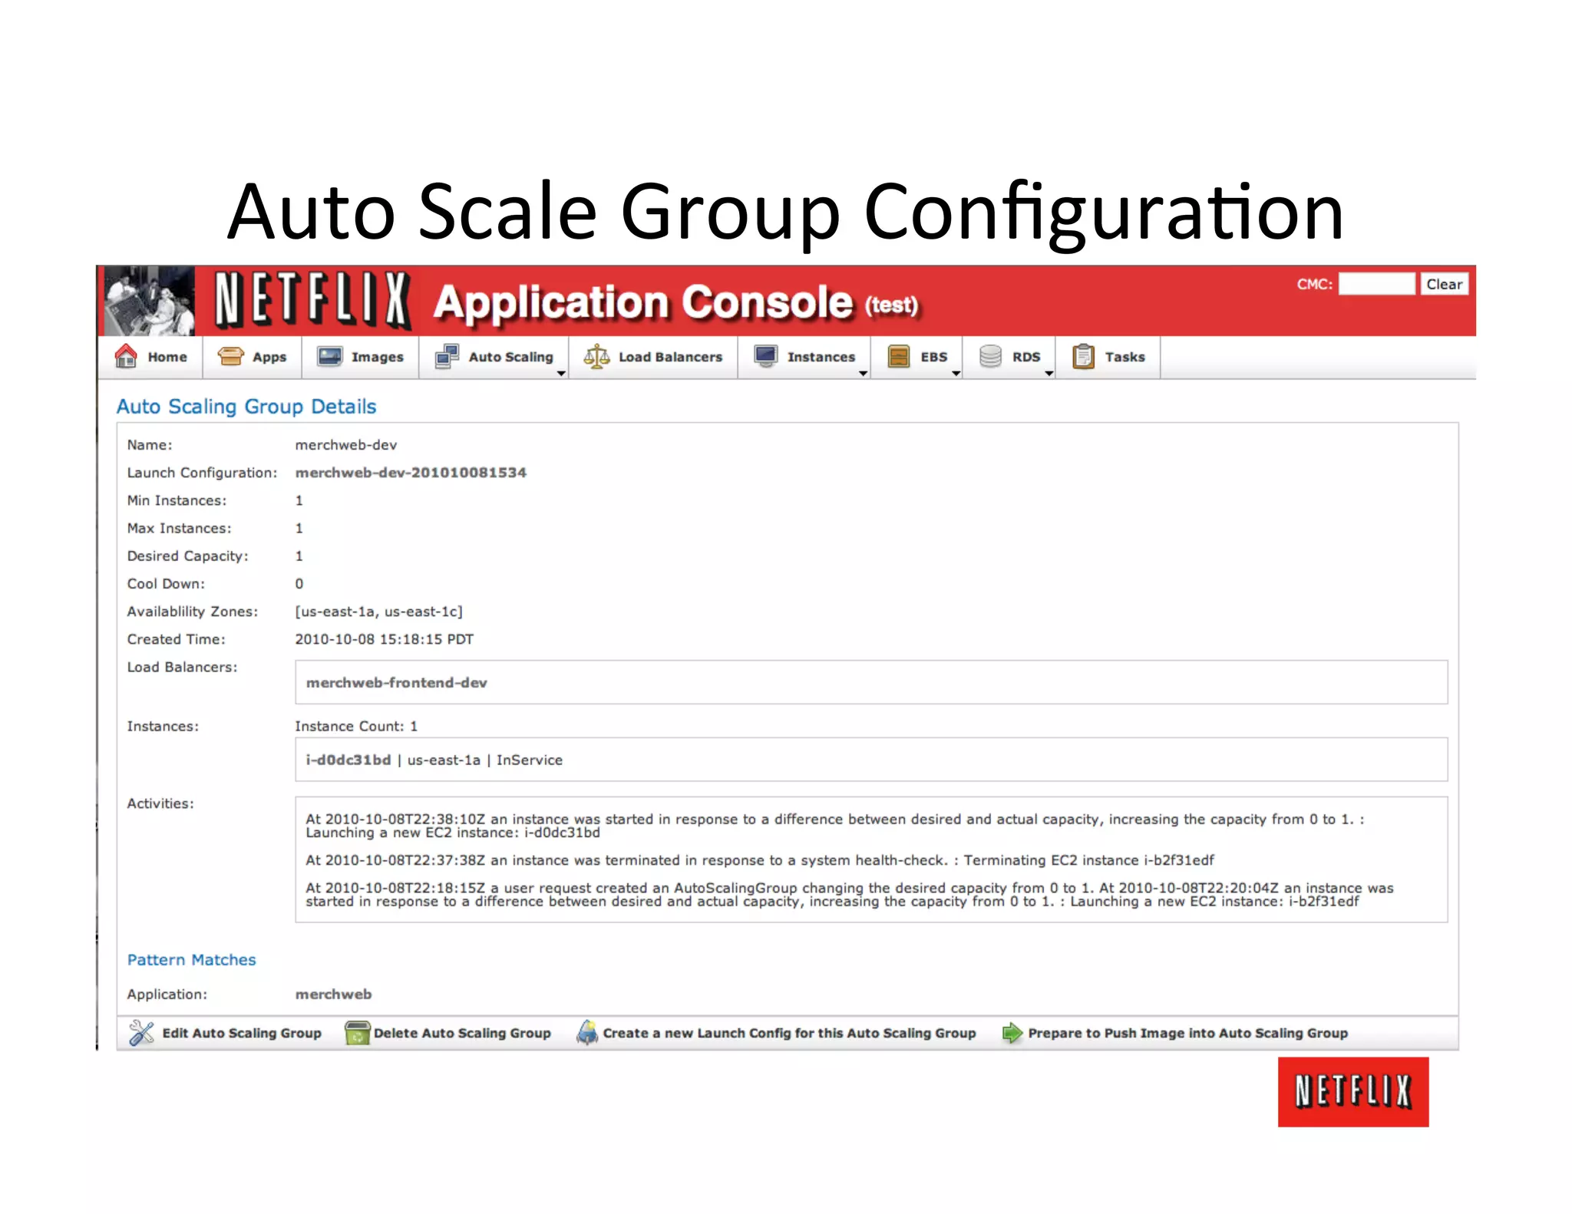Click the Home house icon

[x=126, y=356]
